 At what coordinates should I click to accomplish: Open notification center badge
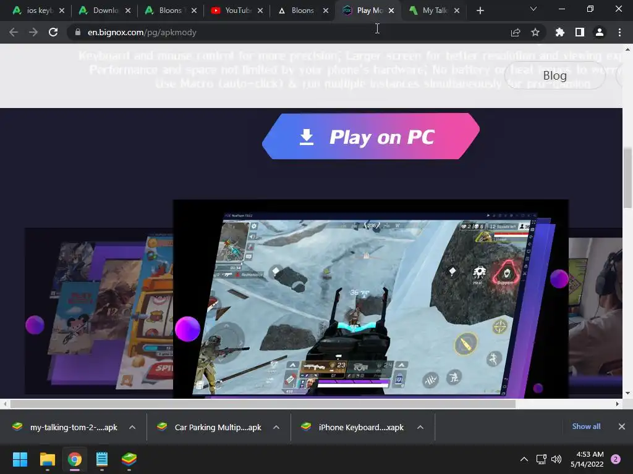click(616, 459)
